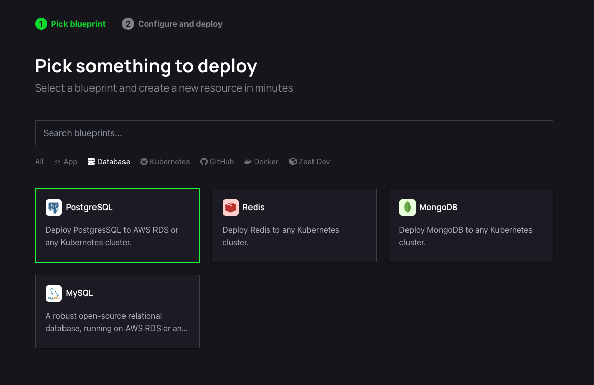The width and height of the screenshot is (594, 385).
Task: Click the Kubernetes wheel icon
Action: pyautogui.click(x=144, y=162)
